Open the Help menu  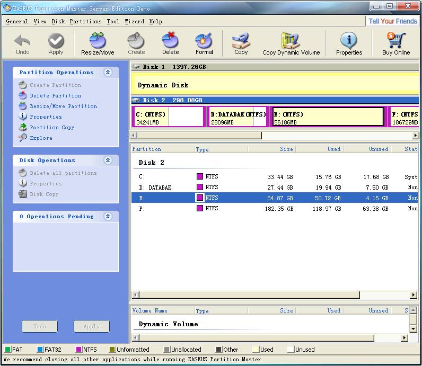pos(155,21)
